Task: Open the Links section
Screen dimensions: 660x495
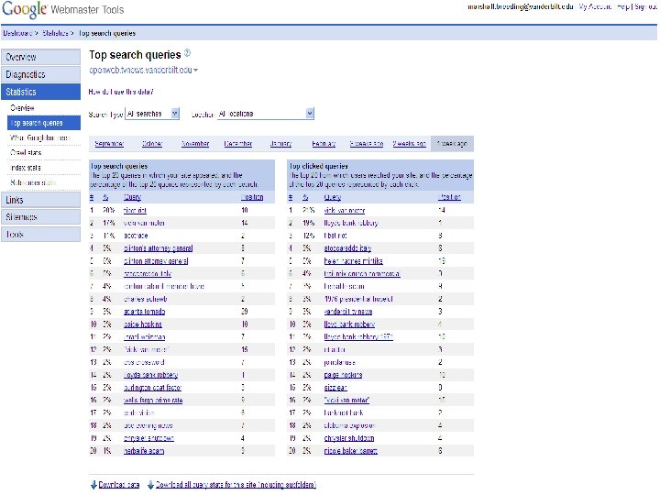Action: (40, 200)
